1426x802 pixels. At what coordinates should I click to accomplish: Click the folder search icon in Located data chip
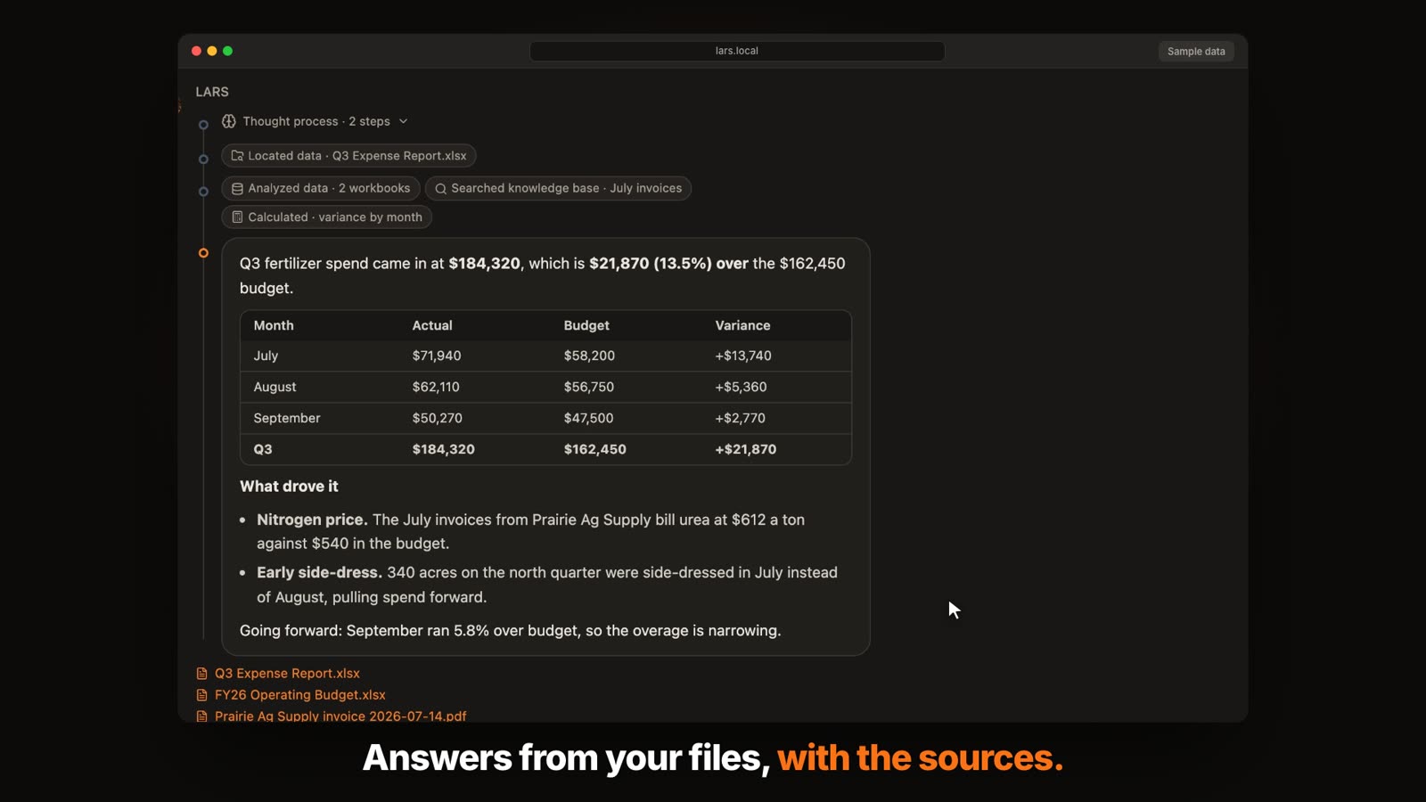click(237, 156)
